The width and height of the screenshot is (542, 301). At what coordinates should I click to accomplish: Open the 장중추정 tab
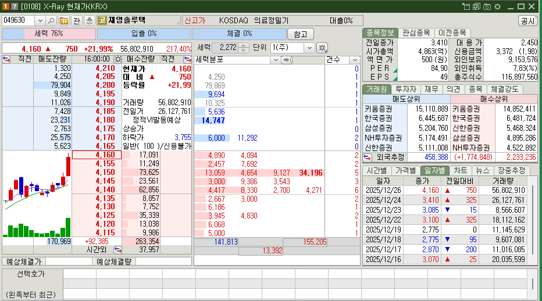[x=512, y=170]
